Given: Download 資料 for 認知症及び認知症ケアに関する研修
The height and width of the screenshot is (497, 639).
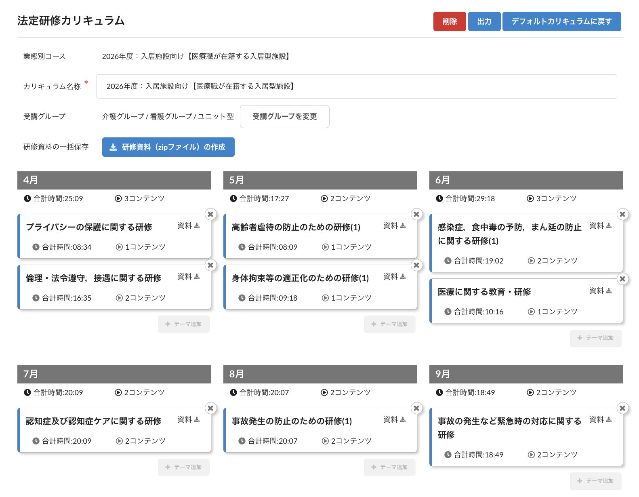Looking at the screenshot, I should click(x=189, y=419).
